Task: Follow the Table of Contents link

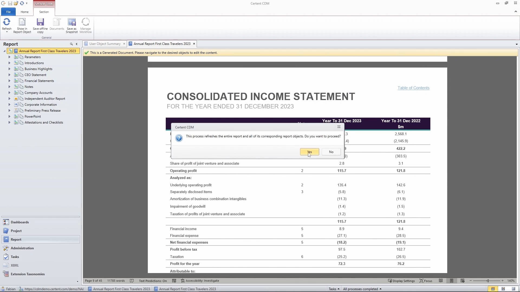Action: click(x=413, y=88)
